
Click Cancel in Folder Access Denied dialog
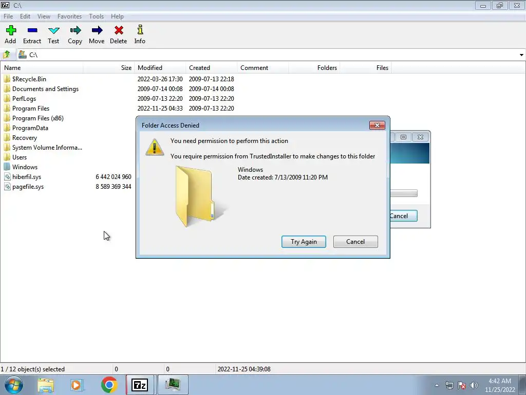(355, 242)
